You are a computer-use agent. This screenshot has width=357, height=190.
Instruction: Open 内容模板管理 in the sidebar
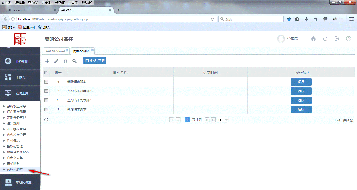pyautogui.click(x=16, y=135)
